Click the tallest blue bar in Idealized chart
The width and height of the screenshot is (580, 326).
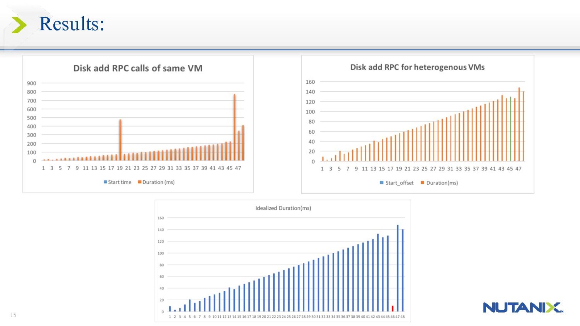click(x=398, y=268)
